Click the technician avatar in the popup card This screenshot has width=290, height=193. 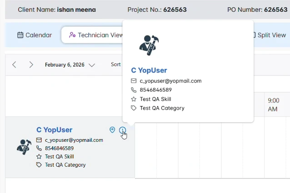[x=149, y=45]
